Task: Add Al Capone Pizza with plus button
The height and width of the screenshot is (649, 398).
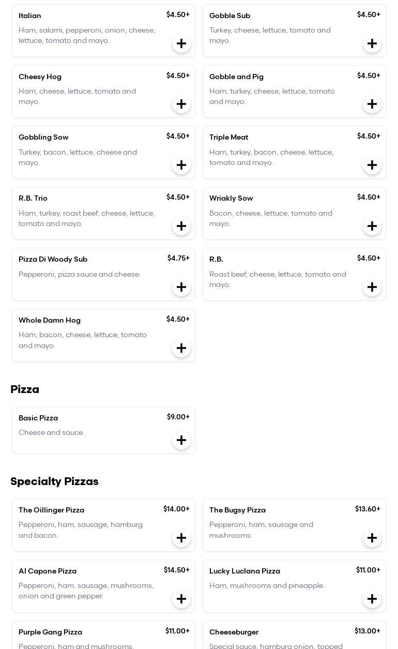Action: point(181,599)
